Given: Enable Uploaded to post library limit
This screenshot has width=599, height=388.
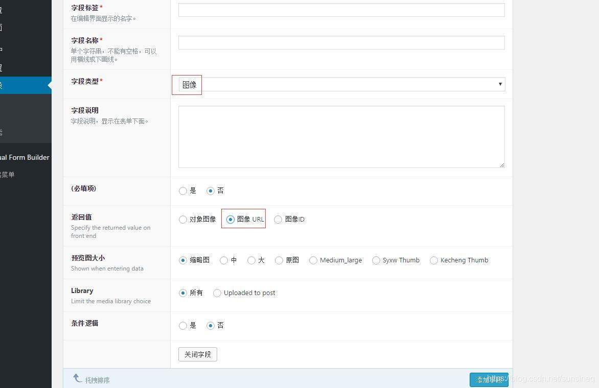Looking at the screenshot, I should tap(217, 293).
